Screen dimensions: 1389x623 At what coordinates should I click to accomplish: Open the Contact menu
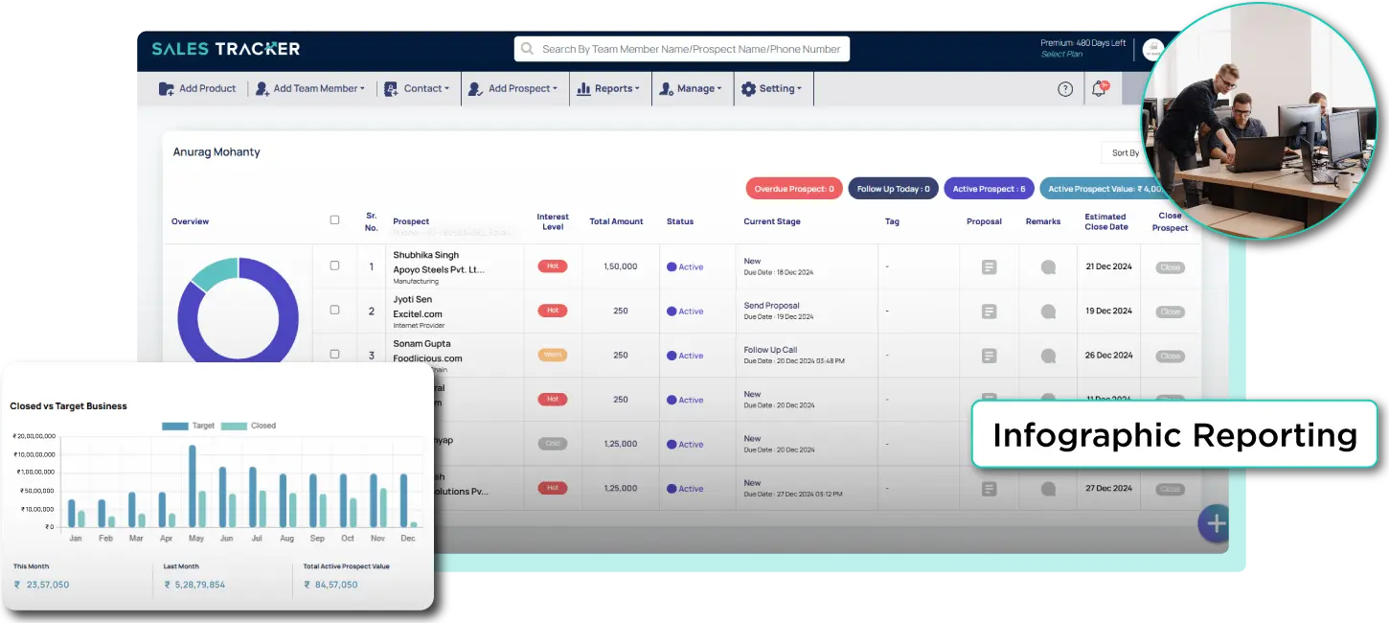click(417, 89)
